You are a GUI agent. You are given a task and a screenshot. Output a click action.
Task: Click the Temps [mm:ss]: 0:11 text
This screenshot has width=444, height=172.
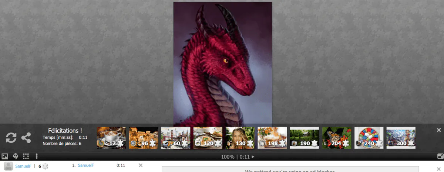click(x=65, y=137)
